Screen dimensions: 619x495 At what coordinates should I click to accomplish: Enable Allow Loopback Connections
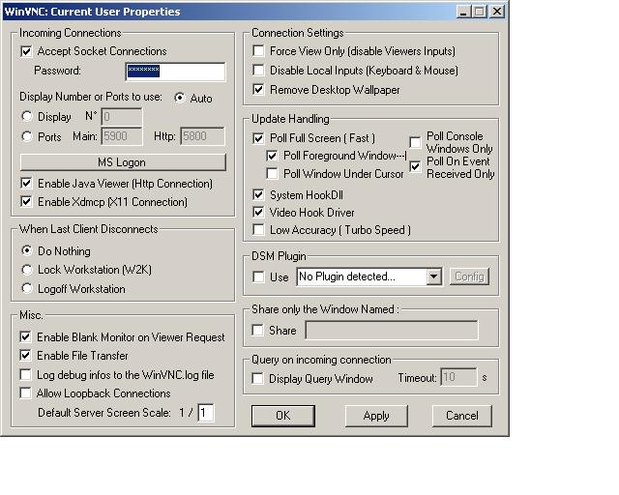click(x=26, y=393)
